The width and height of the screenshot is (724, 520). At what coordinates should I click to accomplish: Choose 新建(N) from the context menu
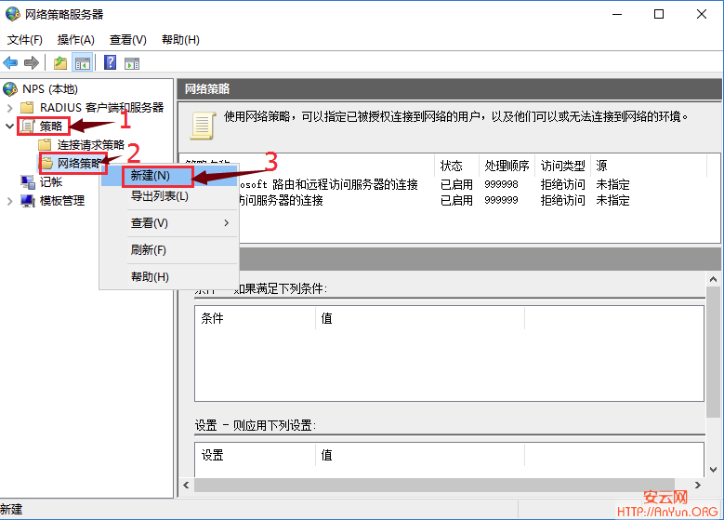coord(150,176)
